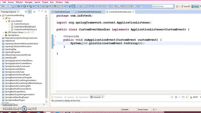
Task: Open the Search menu
Action: point(37,2)
